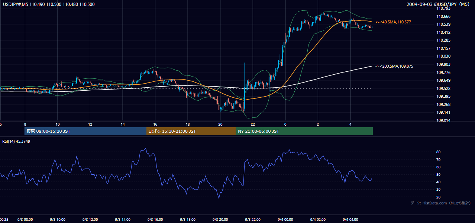The height and width of the screenshot is (223, 475).
Task: Click the RSI(14) 45.3749 indicator label
Action: (16, 141)
